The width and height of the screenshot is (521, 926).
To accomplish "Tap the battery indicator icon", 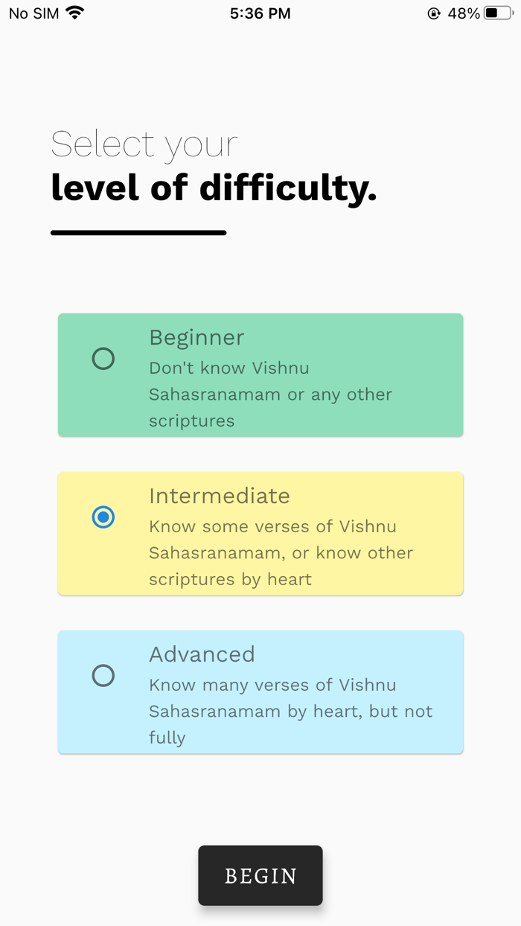I will point(497,12).
